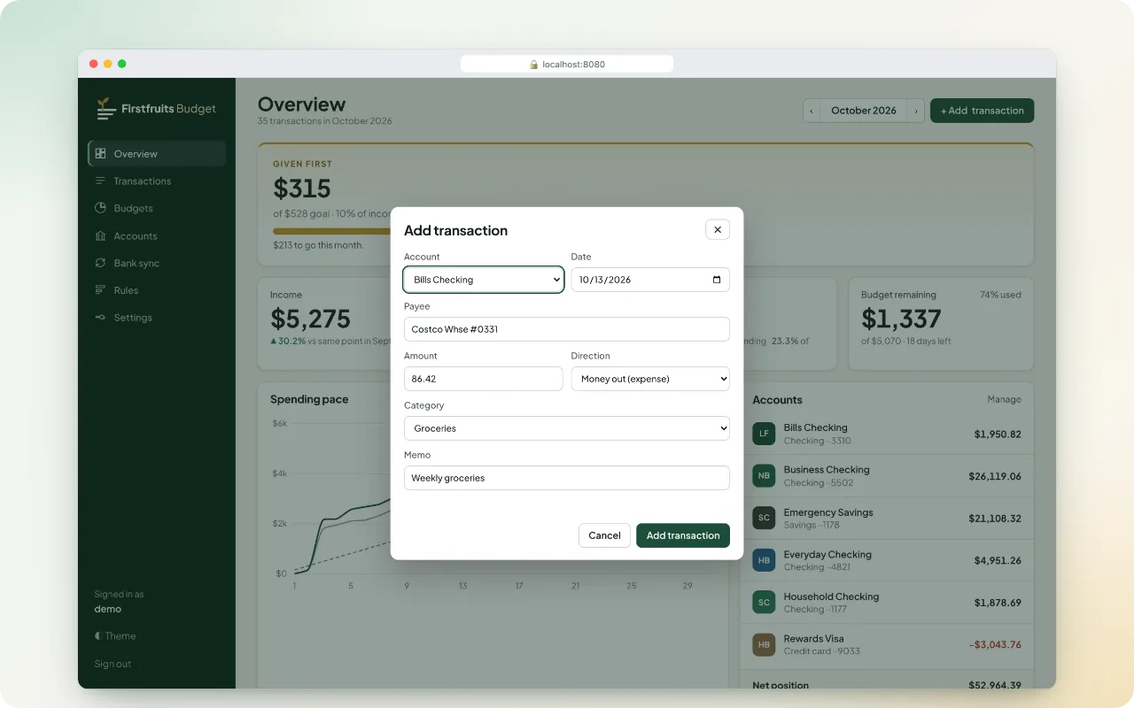Click the HB badge for Everyday Checking

(x=764, y=560)
